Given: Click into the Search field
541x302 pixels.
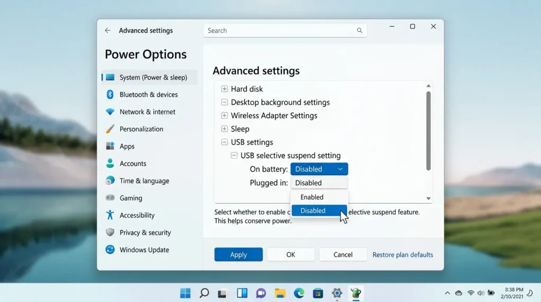Looking at the screenshot, I should tap(285, 31).
